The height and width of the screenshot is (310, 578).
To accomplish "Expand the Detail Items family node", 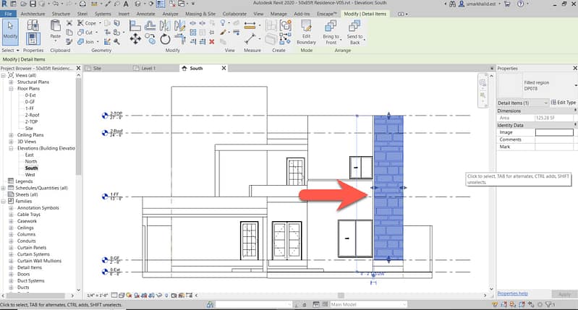I will [11, 267].
